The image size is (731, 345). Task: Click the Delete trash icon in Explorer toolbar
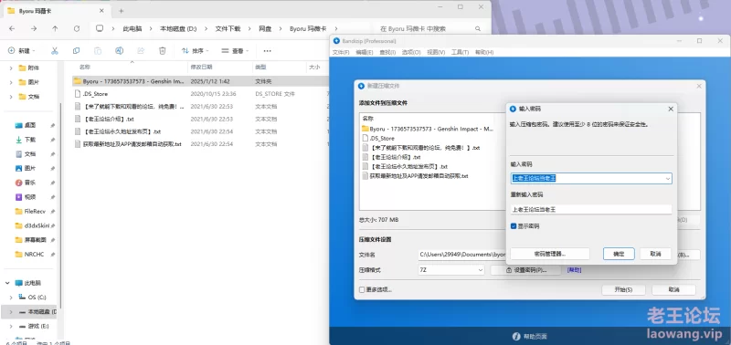coord(163,51)
